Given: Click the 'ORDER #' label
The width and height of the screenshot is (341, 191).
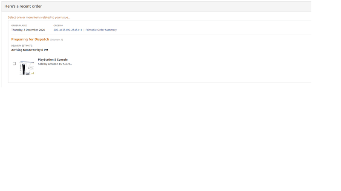Looking at the screenshot, I should (x=58, y=25).
